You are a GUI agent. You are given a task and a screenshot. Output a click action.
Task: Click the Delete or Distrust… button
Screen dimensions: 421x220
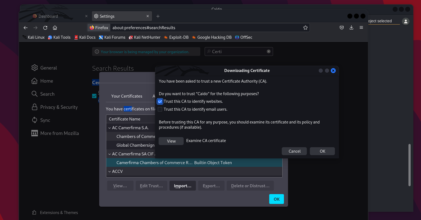[250, 186]
